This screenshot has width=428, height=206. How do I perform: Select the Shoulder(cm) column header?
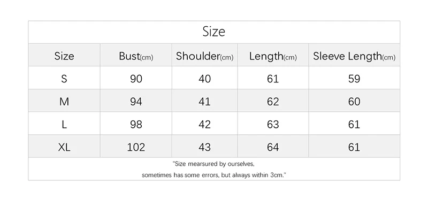(205, 56)
